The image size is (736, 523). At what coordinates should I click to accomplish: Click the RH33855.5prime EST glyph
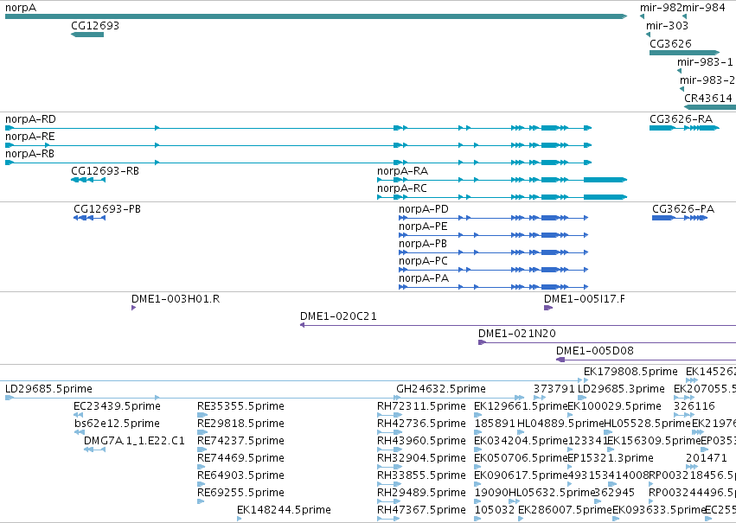click(x=389, y=484)
